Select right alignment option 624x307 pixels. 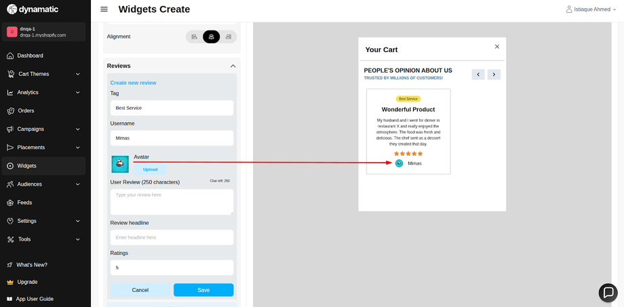click(x=229, y=37)
